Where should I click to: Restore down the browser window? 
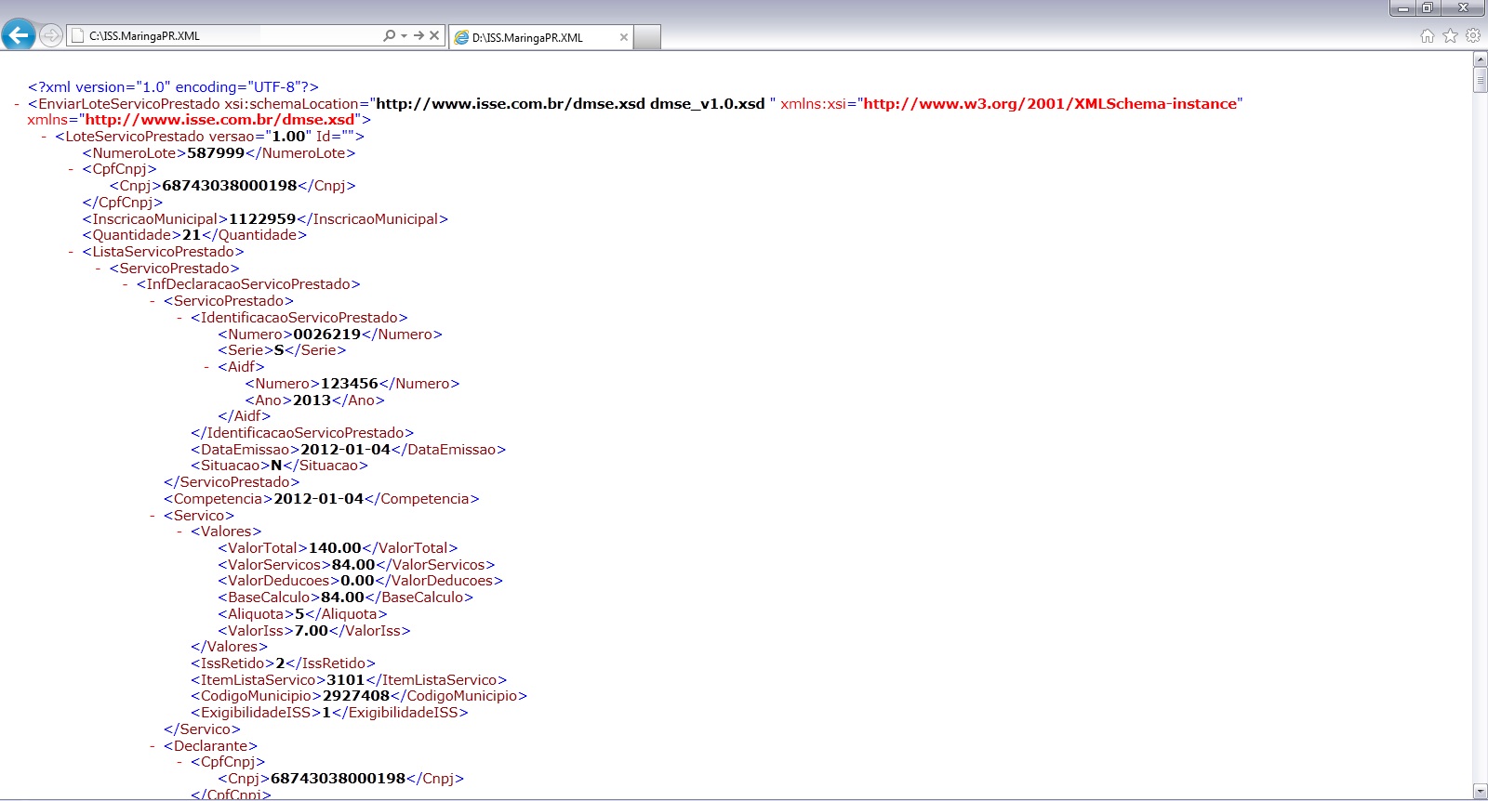tap(1427, 7)
